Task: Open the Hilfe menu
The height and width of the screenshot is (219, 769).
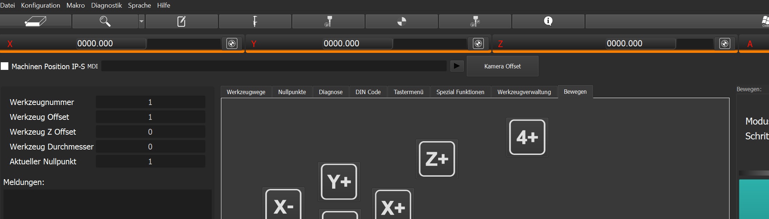Action: [164, 5]
